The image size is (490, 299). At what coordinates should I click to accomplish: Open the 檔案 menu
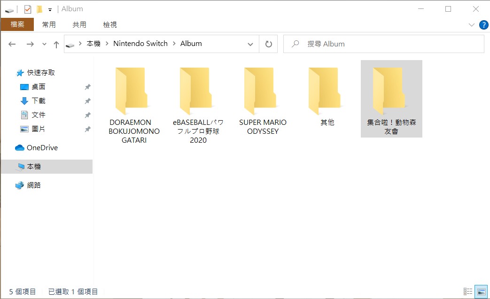(17, 24)
